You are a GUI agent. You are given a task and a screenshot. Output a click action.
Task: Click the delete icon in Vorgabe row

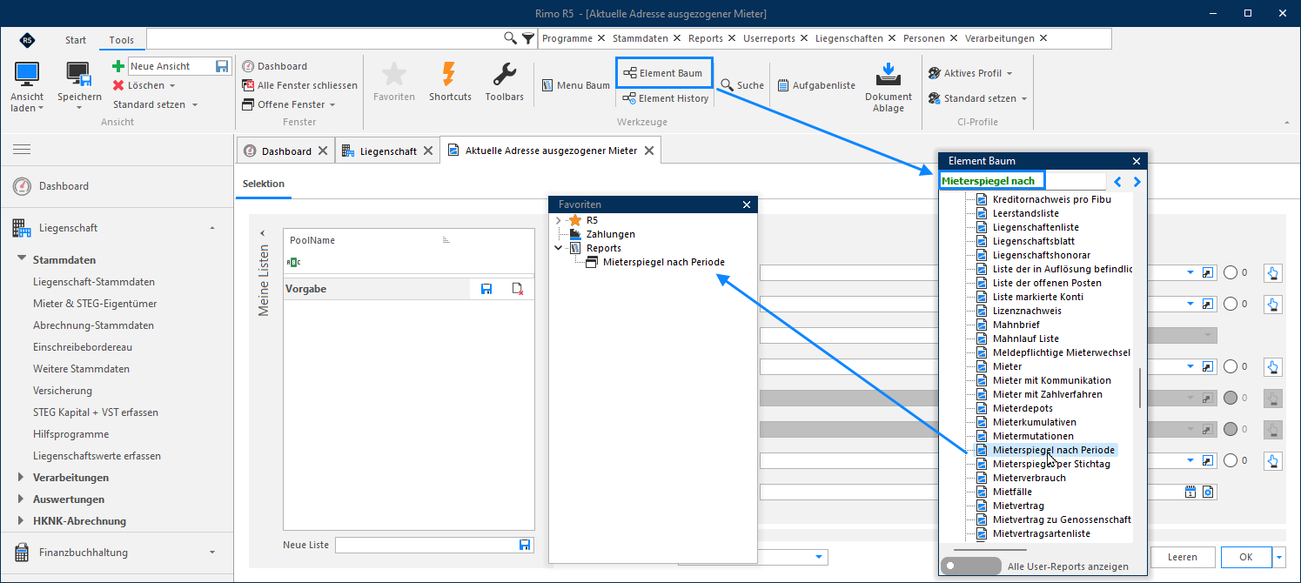(x=518, y=289)
